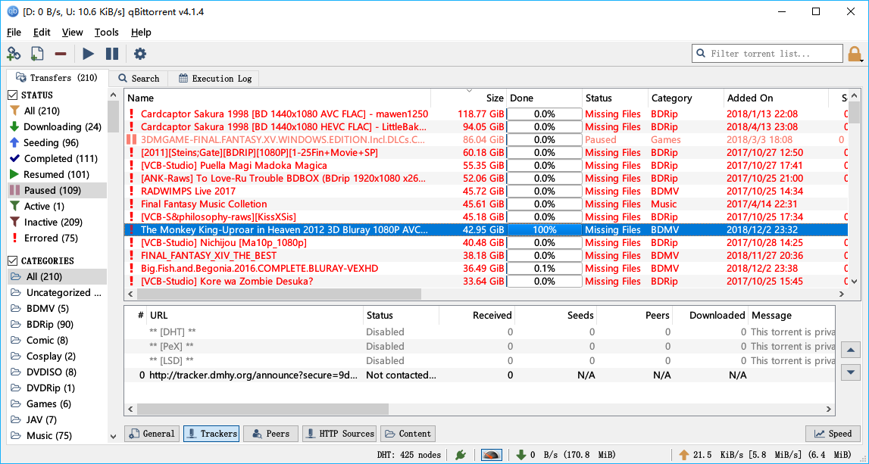Viewport: 869px width, 464px height.
Task: Select the BDMV (5) category
Action: pos(57,308)
